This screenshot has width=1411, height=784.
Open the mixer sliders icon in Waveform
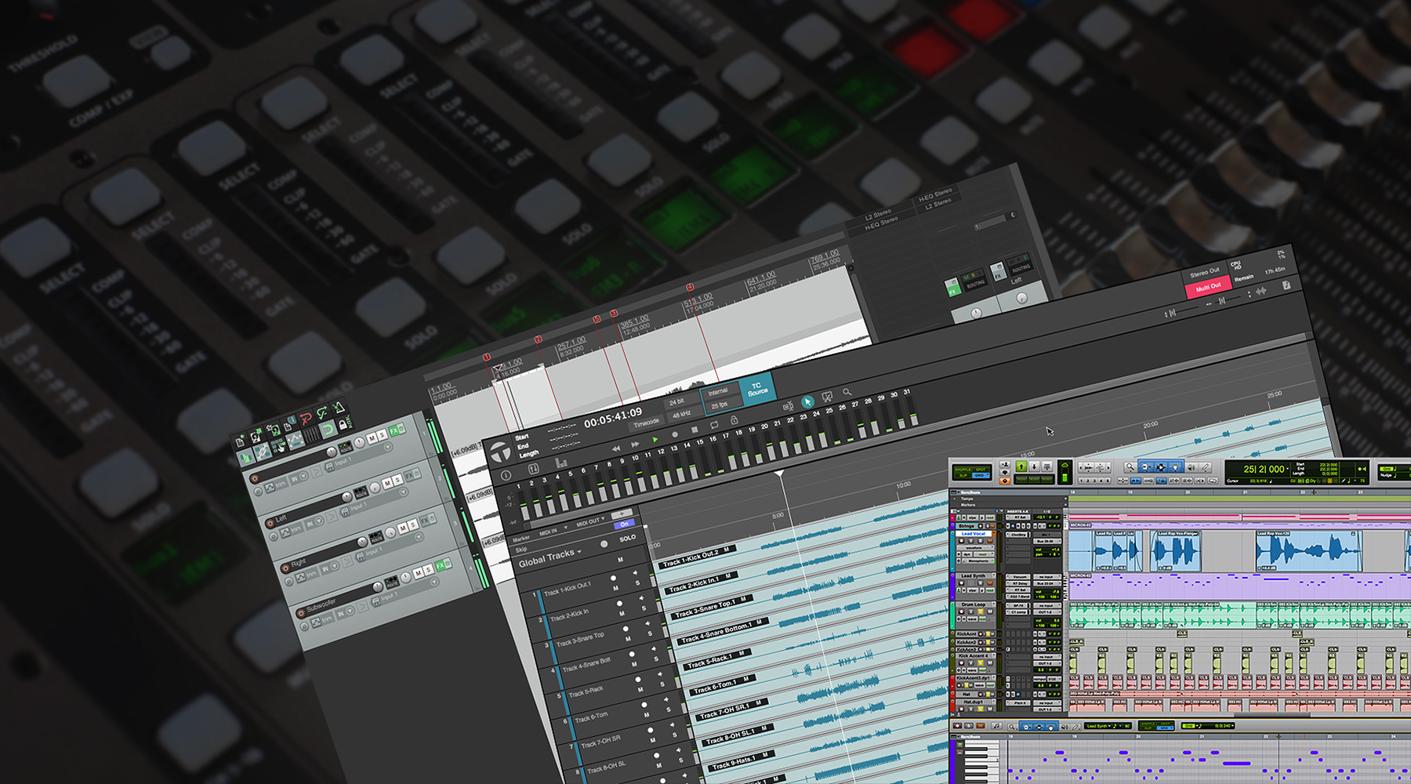(533, 469)
